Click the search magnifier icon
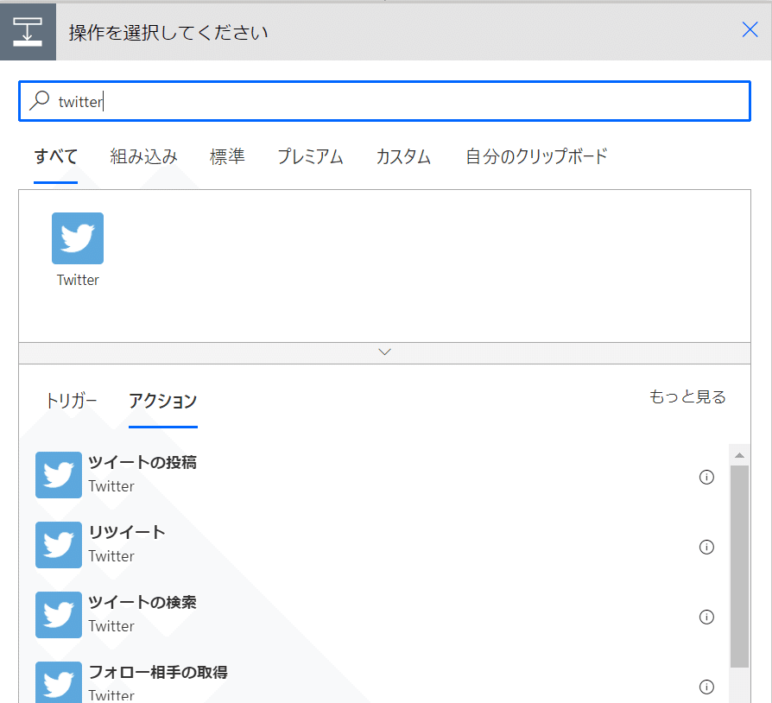The image size is (772, 703). coord(41,101)
